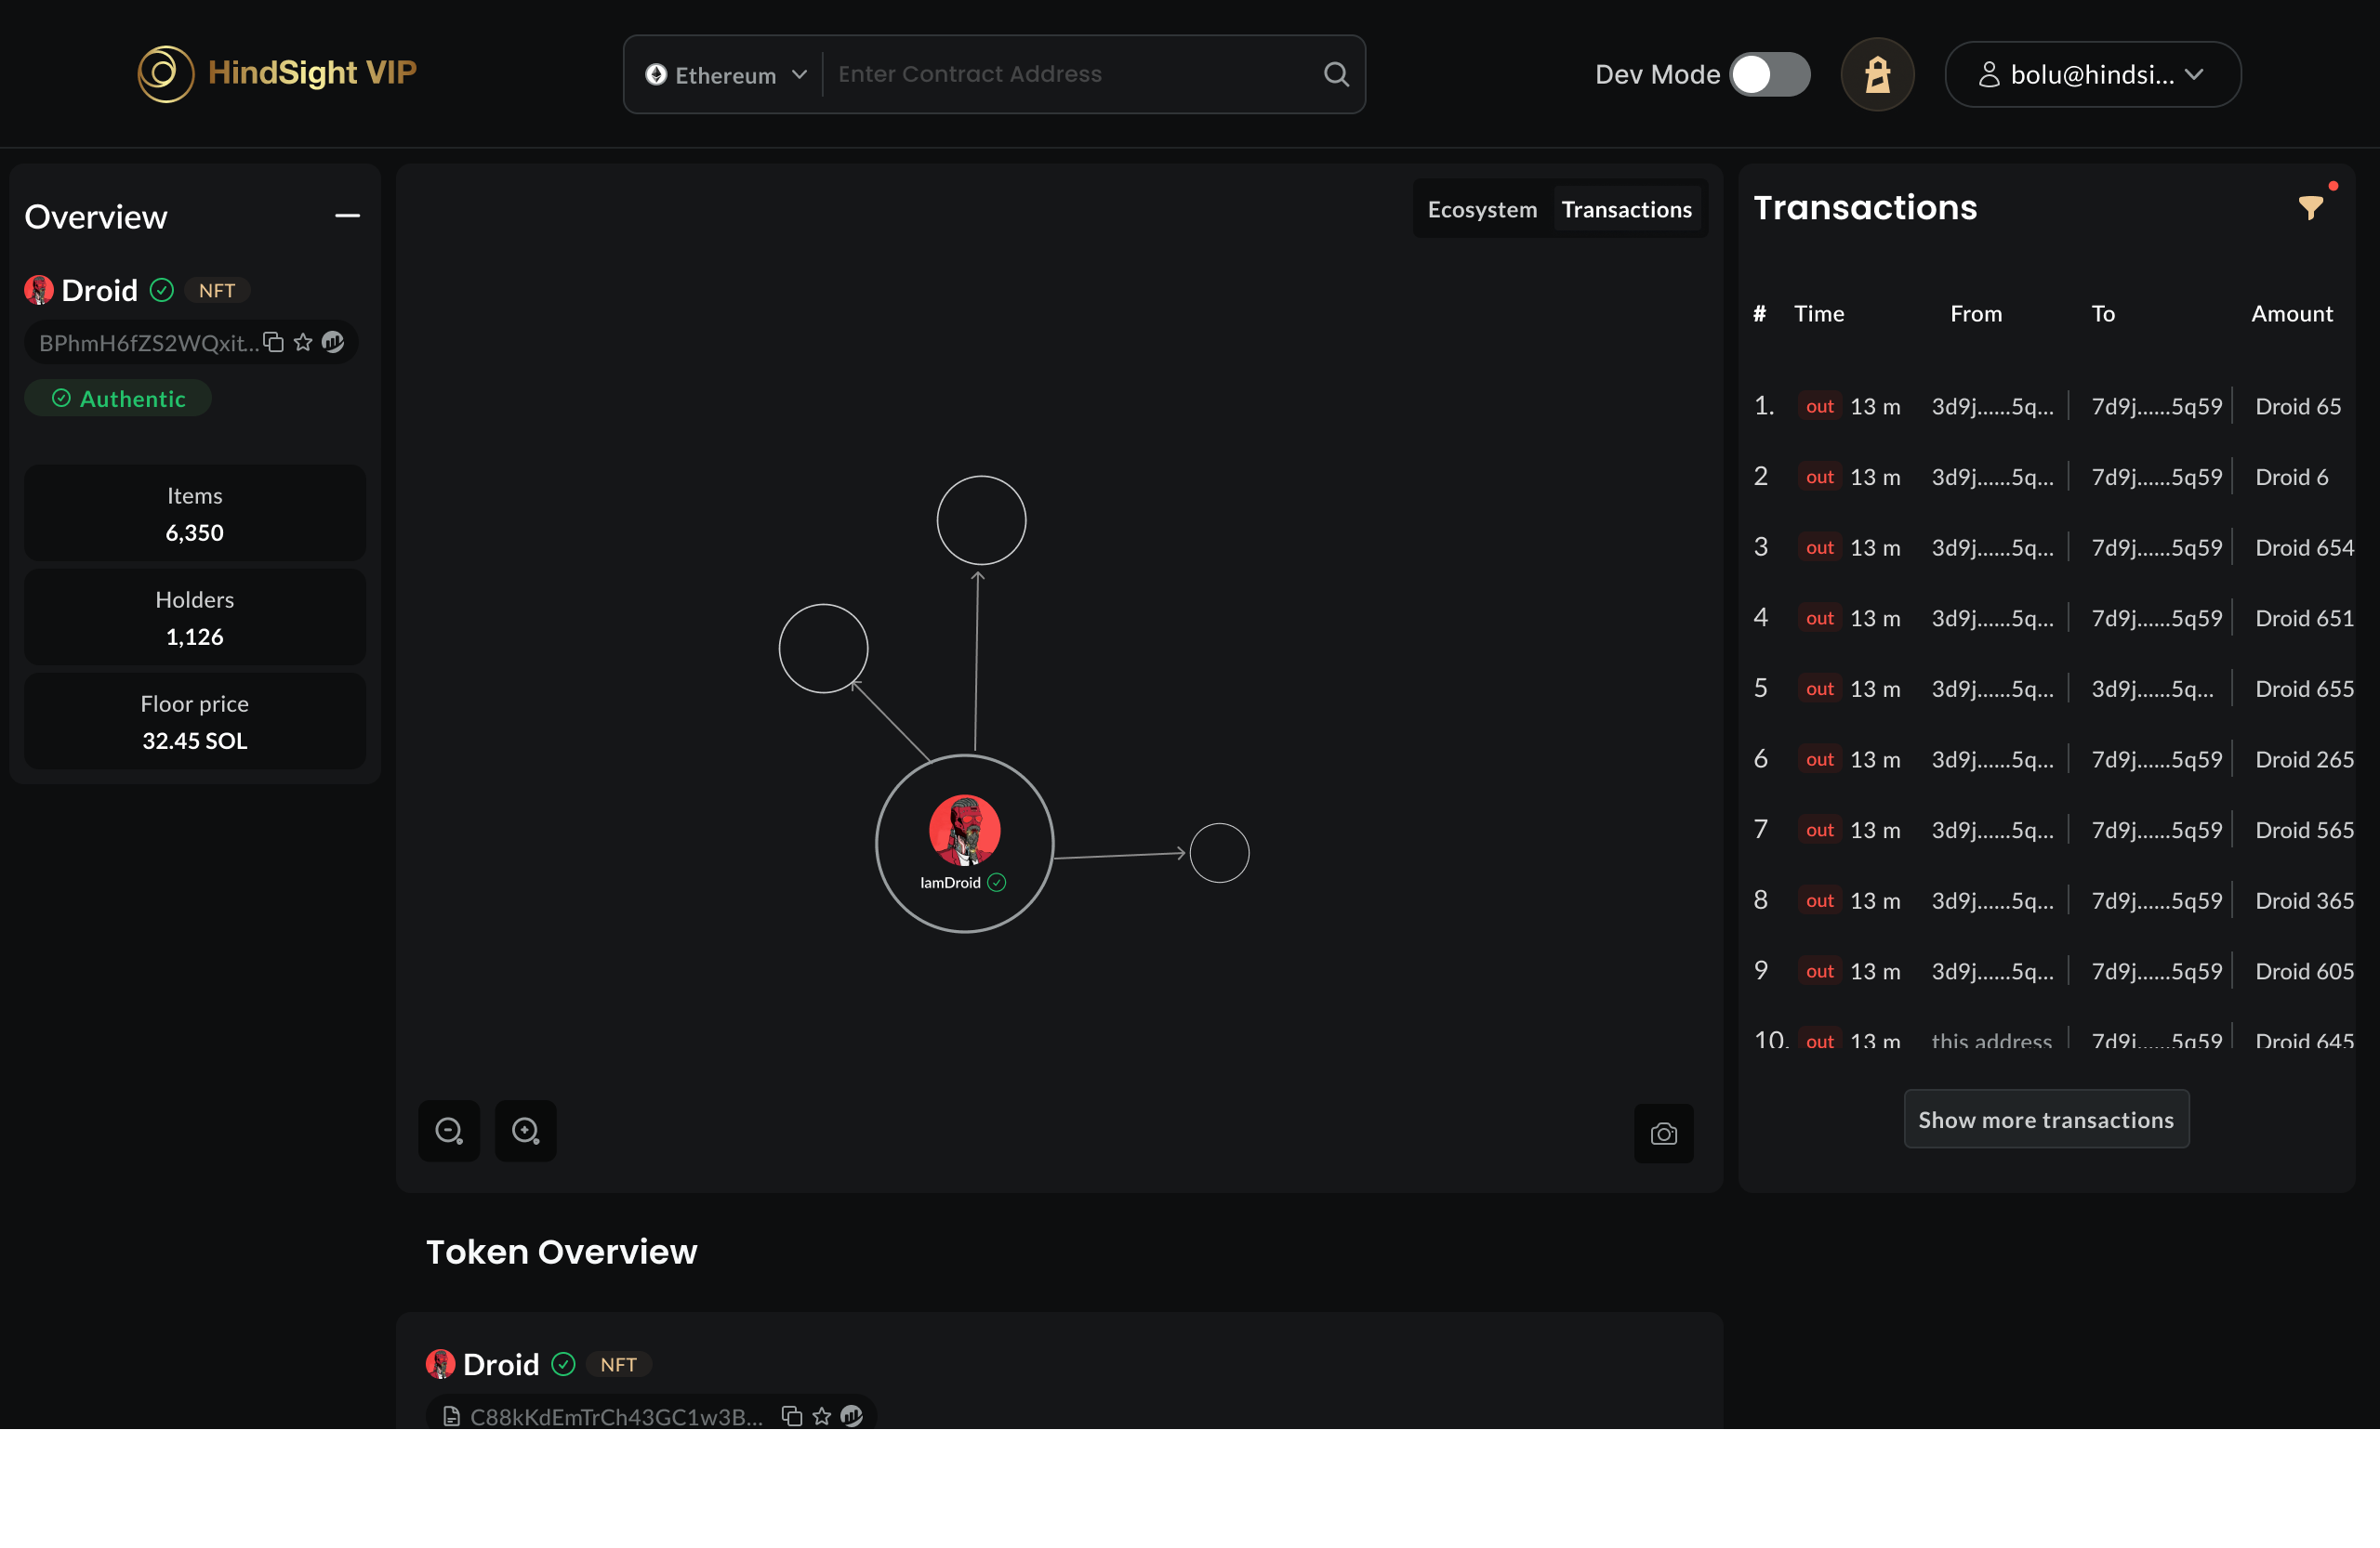Click the lighthouse icon in header
2380x1548 pixels.
coord(1877,75)
